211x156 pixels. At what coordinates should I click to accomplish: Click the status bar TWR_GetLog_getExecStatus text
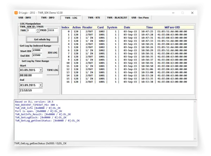pos(40,143)
